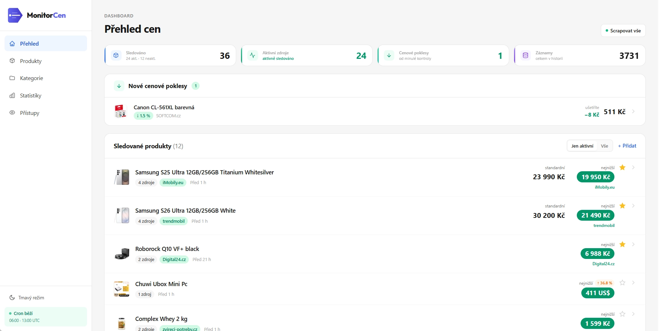
Task: Click the 411 US$ price badge
Action: pyautogui.click(x=598, y=293)
